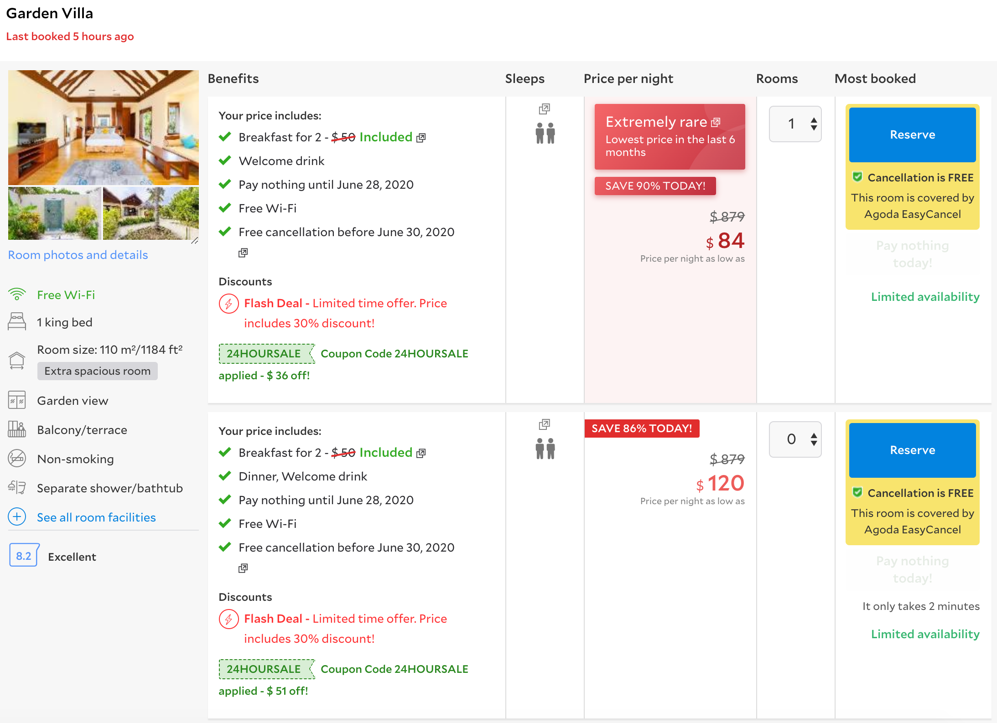Click the main bedroom photo
The height and width of the screenshot is (723, 997).
[x=104, y=127]
